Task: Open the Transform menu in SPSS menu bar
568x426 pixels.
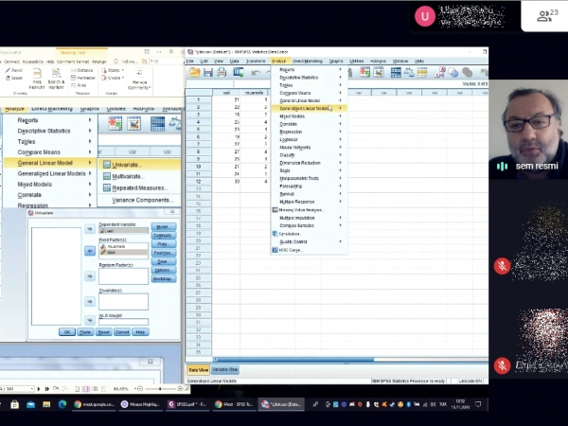Action: (256, 61)
